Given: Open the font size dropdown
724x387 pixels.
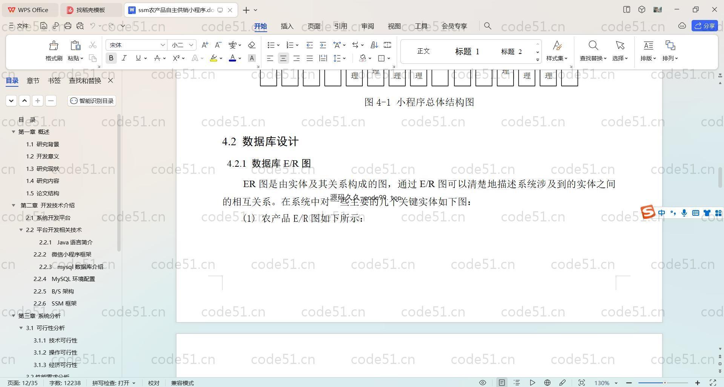Looking at the screenshot, I should [191, 45].
